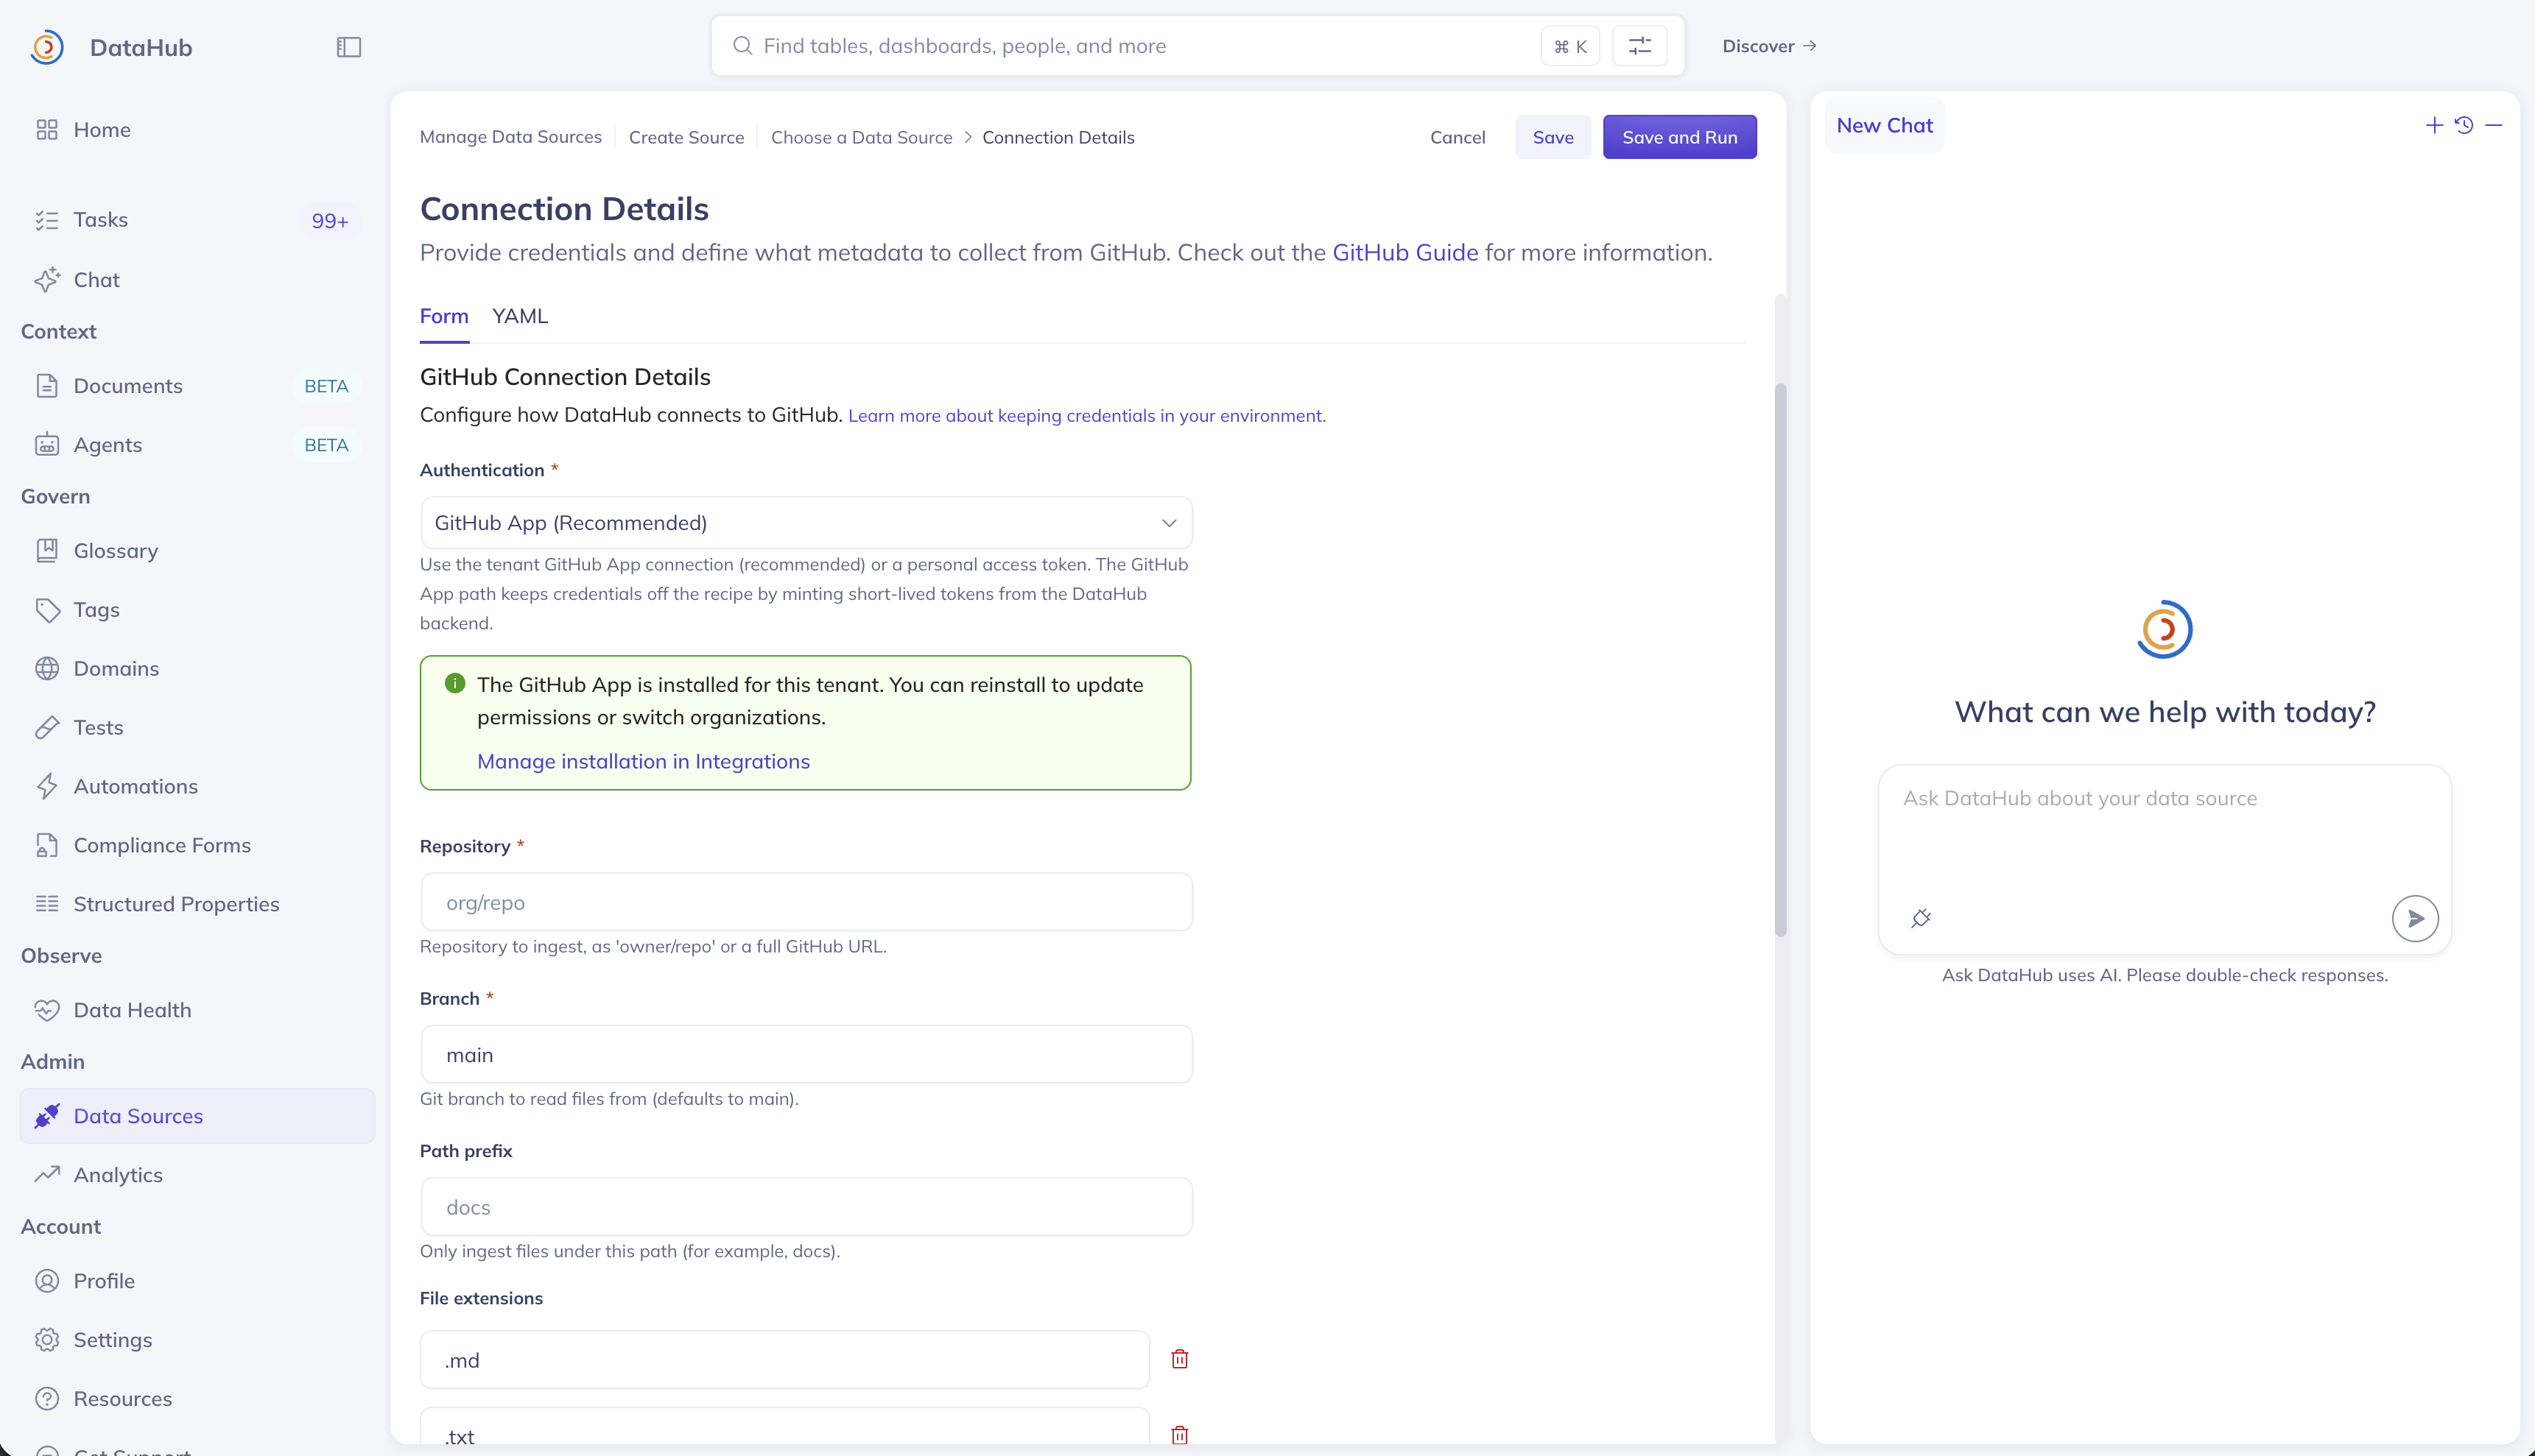This screenshot has height=1456, width=2535.
Task: Click the Chat sparkle icon
Action: point(47,280)
